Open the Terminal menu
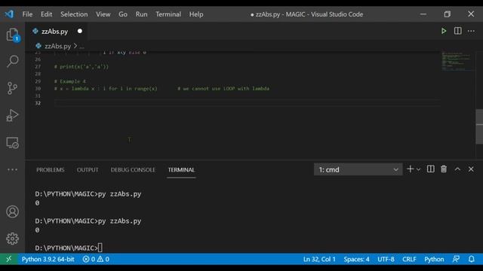Viewport: 483px width, 271px height. pos(168,14)
